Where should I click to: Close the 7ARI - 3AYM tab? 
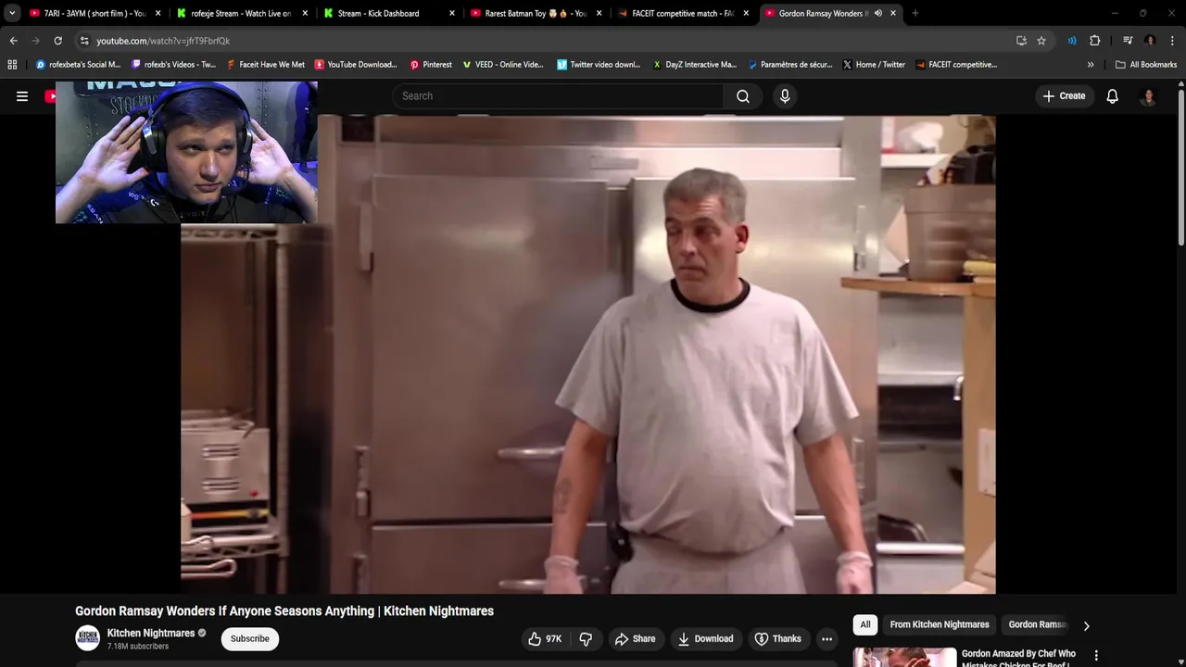point(158,13)
